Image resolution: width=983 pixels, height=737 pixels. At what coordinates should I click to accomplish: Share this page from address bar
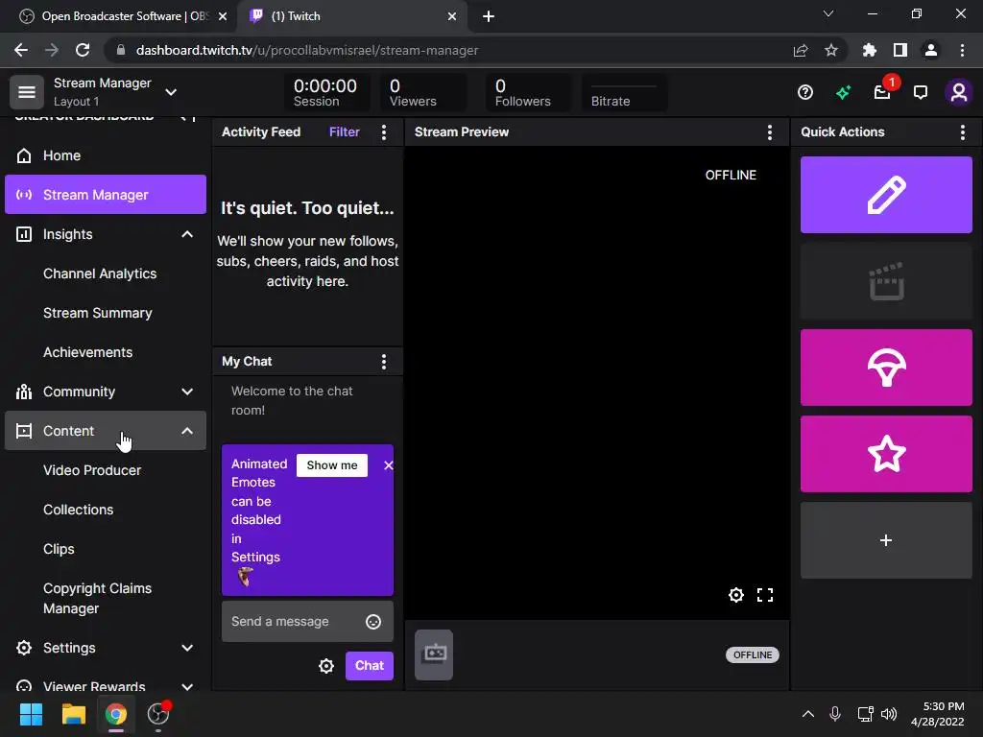(800, 50)
